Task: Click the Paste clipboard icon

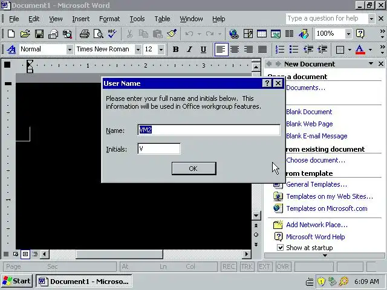Action: click(157, 34)
